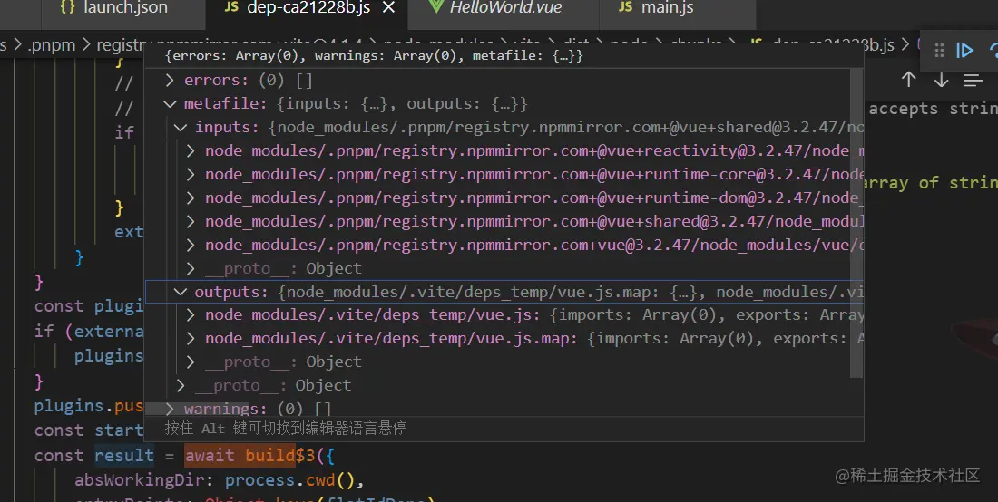998x502 pixels.
Task: Click the .pnpm breadcrumb segment
Action: click(51, 45)
